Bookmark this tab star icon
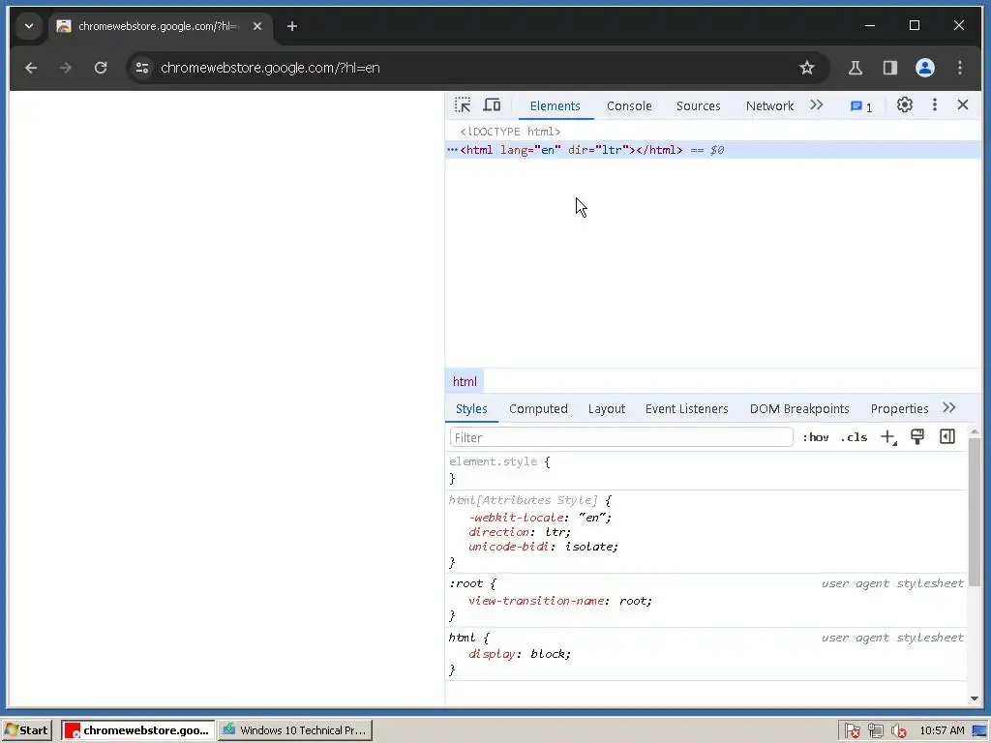991x743 pixels. (x=806, y=68)
